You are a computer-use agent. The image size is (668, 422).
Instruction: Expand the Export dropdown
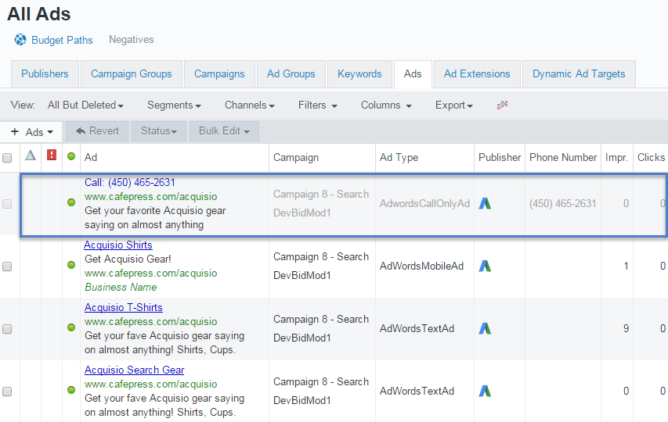[x=453, y=105]
